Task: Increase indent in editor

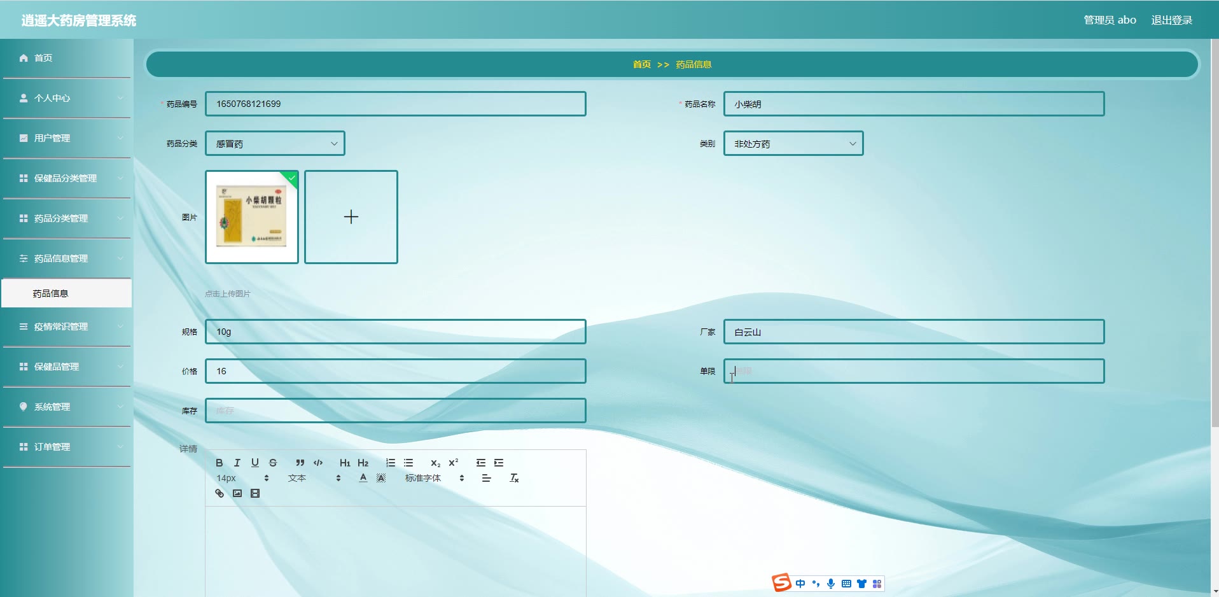Action: pyautogui.click(x=499, y=463)
